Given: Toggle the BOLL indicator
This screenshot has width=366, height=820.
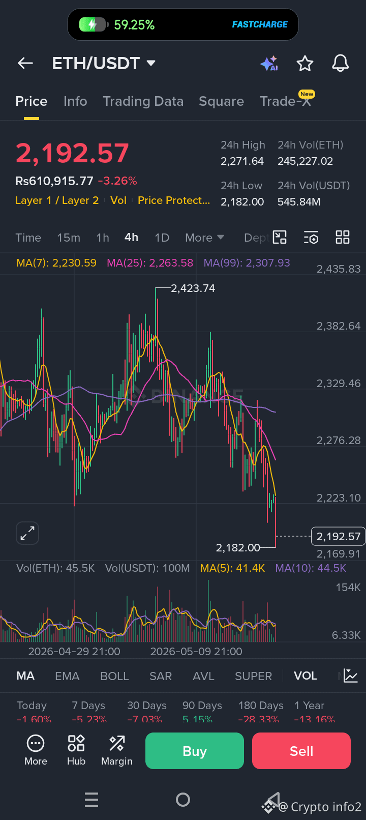Looking at the screenshot, I should (x=115, y=676).
